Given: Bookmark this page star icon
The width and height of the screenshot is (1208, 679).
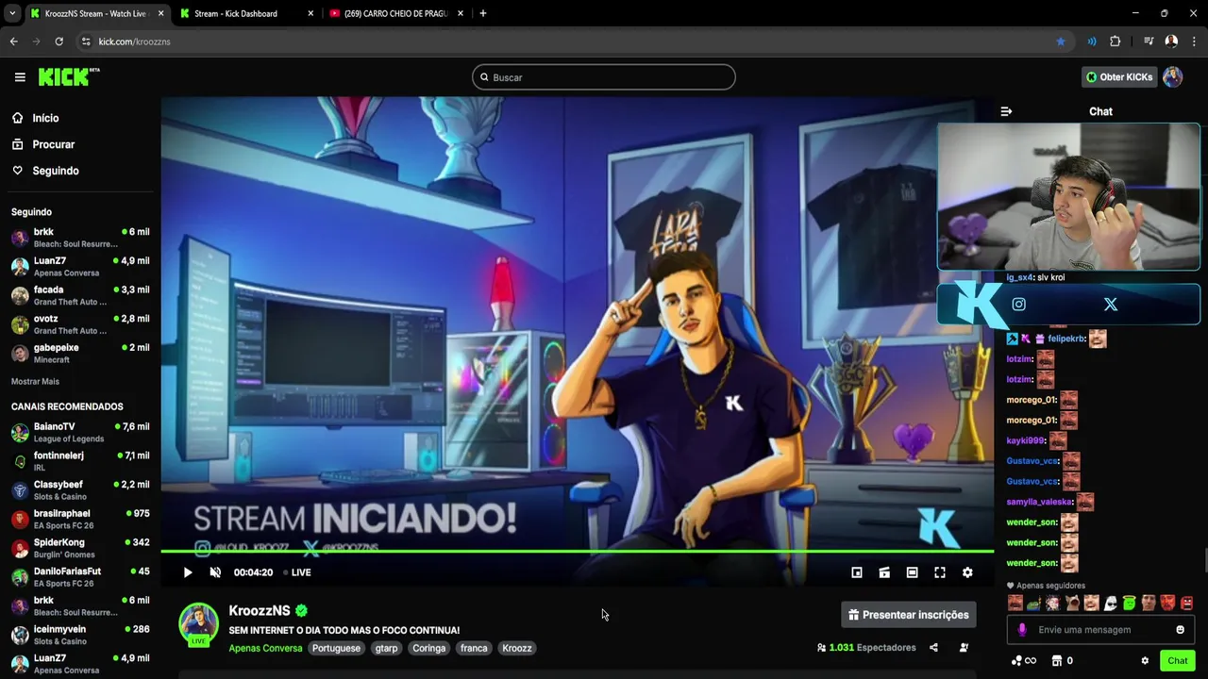Looking at the screenshot, I should click(x=1061, y=41).
